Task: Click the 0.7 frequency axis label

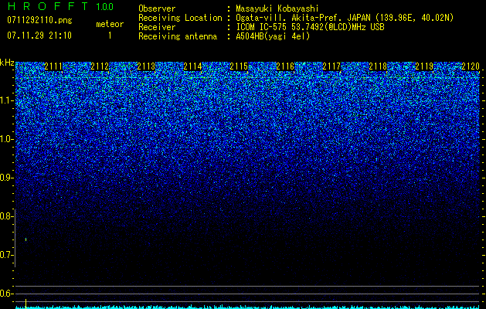Action: tap(6, 255)
